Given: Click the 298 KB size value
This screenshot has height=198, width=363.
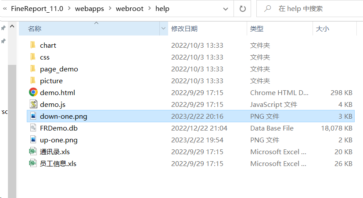Looking at the screenshot, I should tap(341, 92).
